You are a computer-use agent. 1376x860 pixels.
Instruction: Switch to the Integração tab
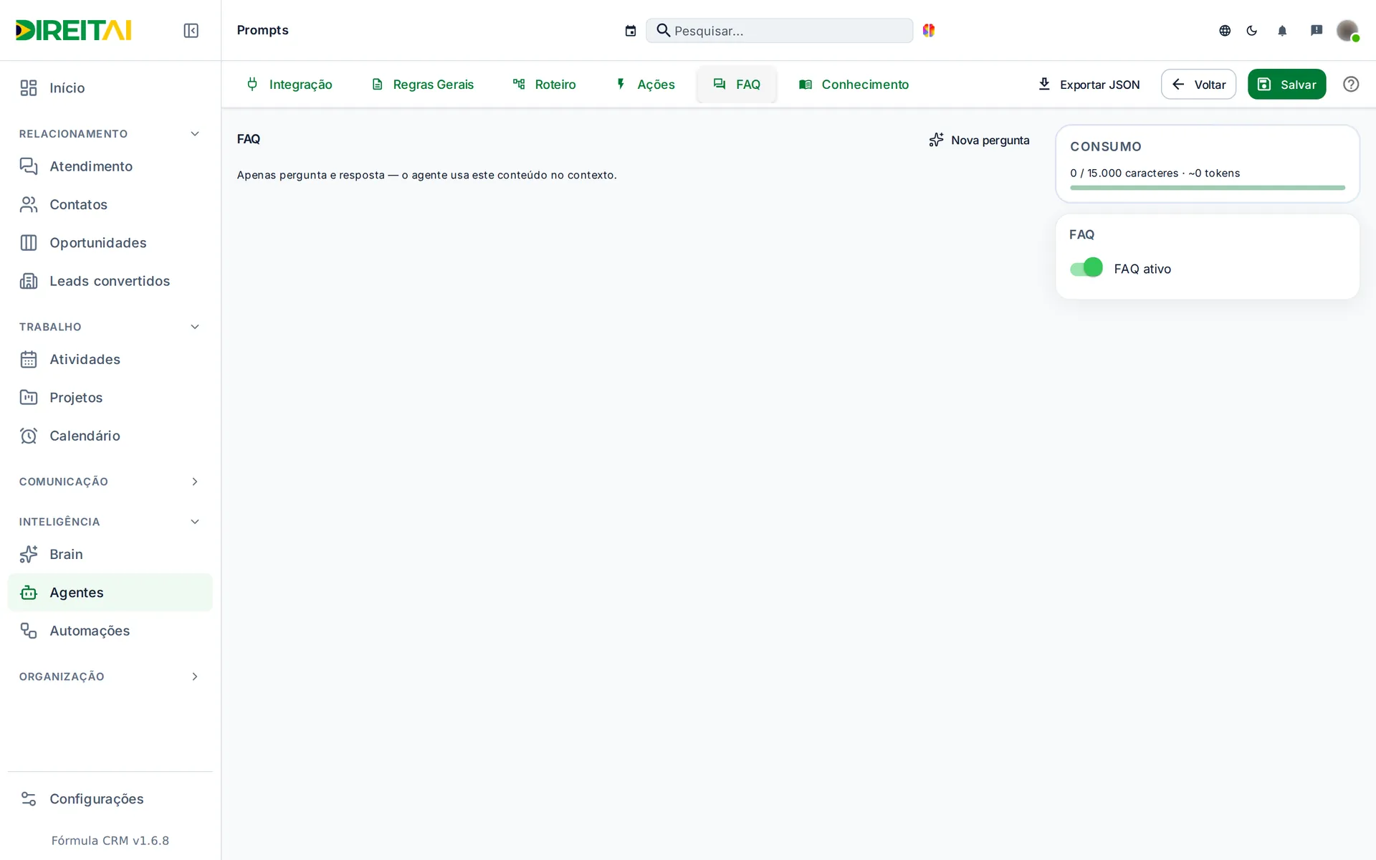290,85
